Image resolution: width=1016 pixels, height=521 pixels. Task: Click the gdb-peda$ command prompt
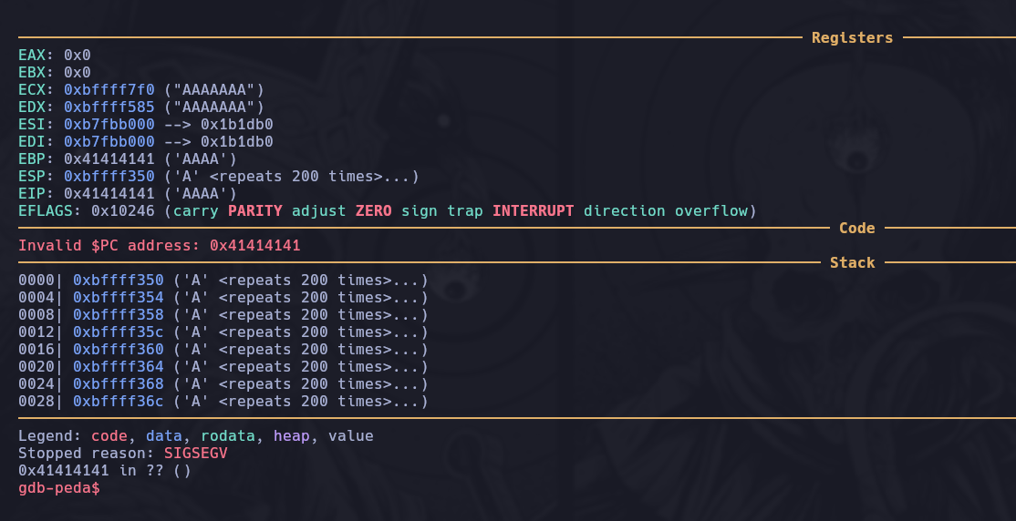click(x=59, y=488)
